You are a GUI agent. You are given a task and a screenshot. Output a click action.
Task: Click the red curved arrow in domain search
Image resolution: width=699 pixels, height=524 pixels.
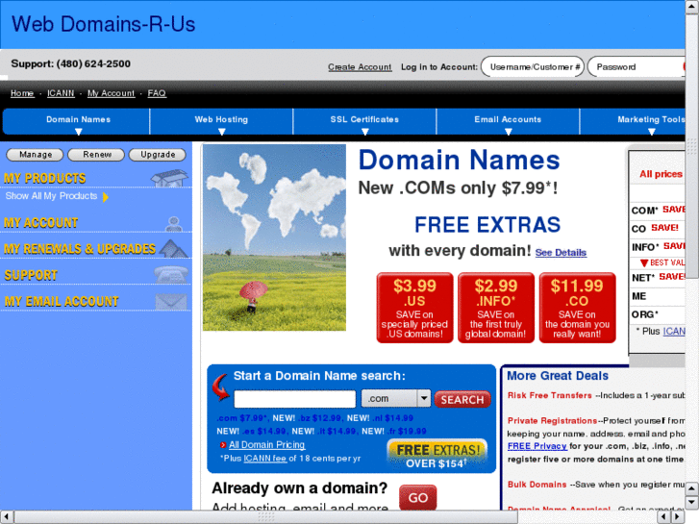[220, 387]
